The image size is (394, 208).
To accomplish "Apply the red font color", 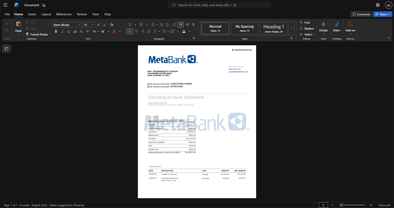I will point(114,31).
